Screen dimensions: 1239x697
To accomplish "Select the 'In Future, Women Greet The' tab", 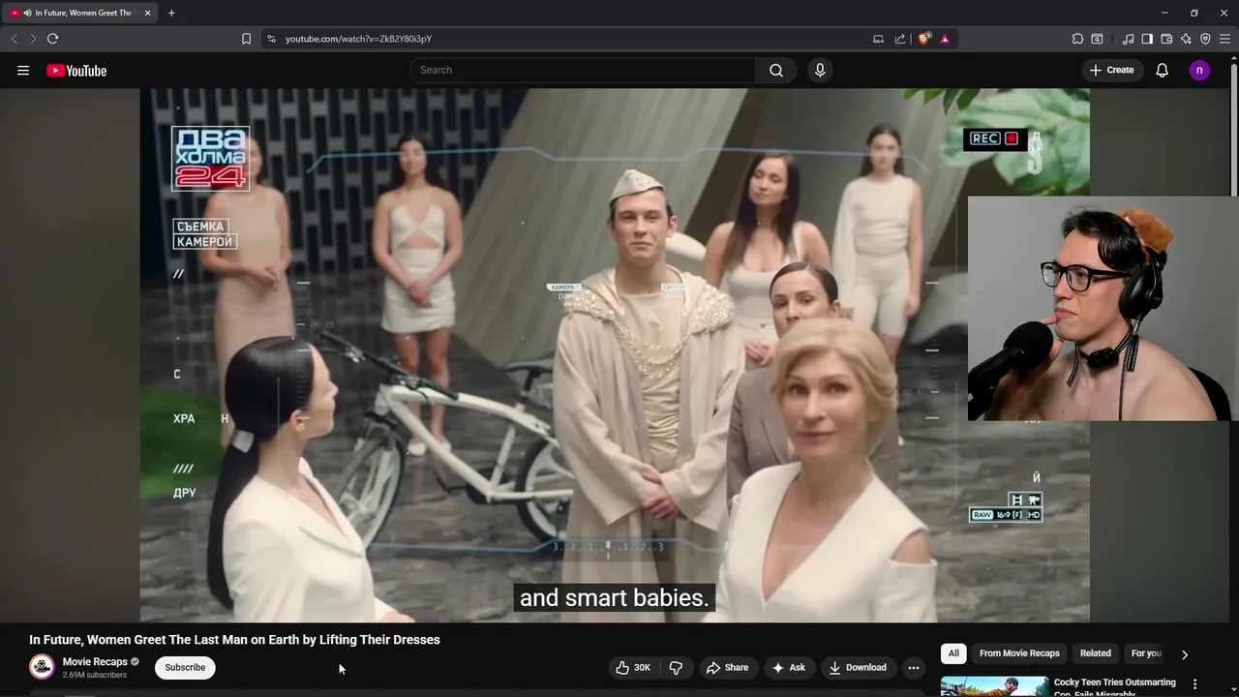I will tap(81, 13).
